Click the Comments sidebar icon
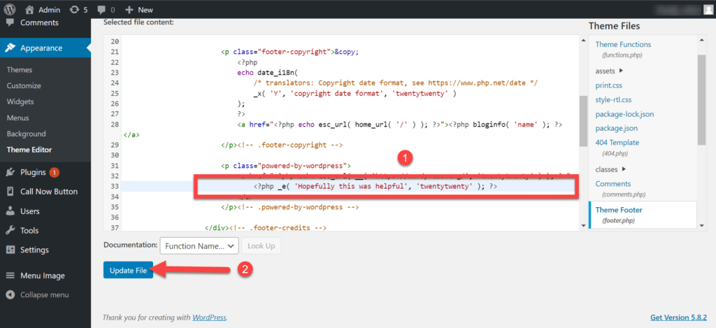Image resolution: width=716 pixels, height=328 pixels. pos(10,22)
